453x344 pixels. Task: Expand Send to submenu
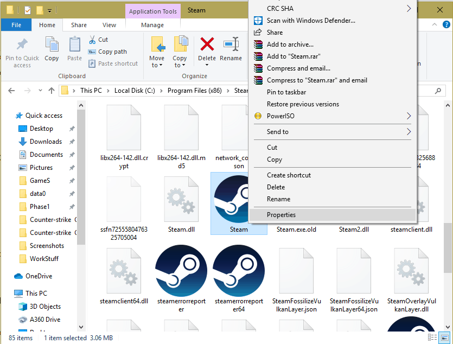[x=332, y=132]
